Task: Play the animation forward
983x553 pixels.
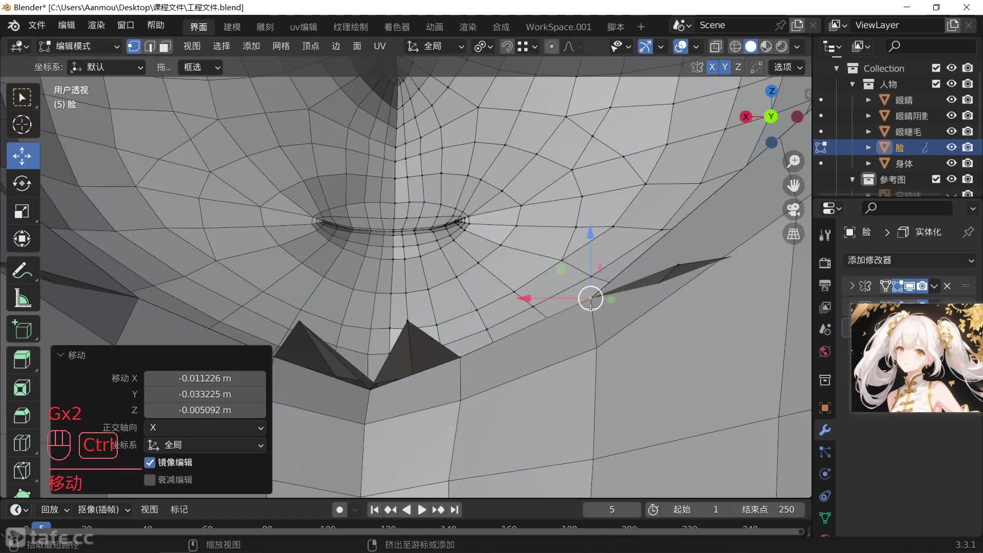Action: 421,509
